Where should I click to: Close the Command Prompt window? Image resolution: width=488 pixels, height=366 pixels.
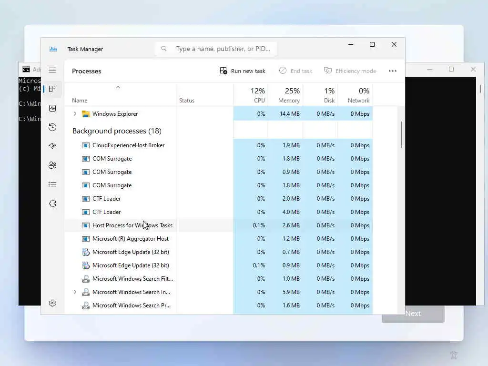[x=473, y=69]
